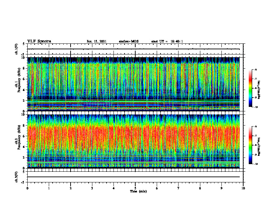Screen dimensions: 274x211
Task: Click the "ch.3(V)" axis label at bottom
Action: click(x=16, y=177)
